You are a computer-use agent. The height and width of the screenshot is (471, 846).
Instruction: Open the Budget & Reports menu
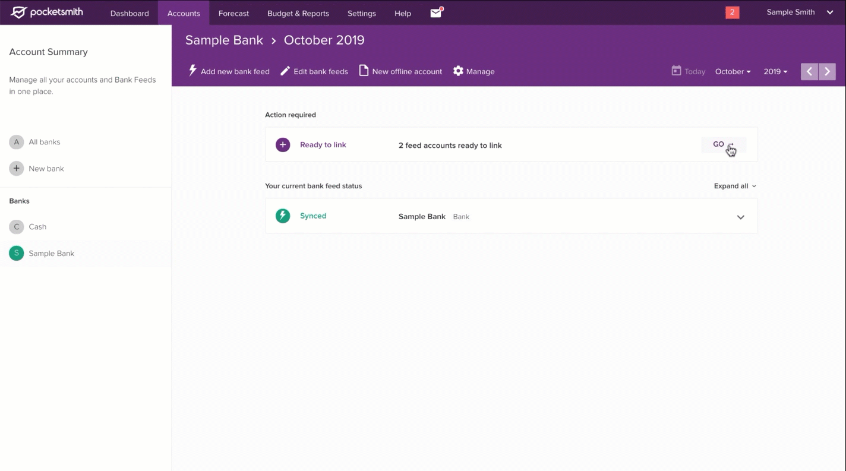[x=298, y=13]
